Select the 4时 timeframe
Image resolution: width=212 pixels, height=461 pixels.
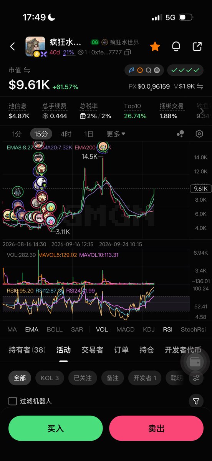66,134
